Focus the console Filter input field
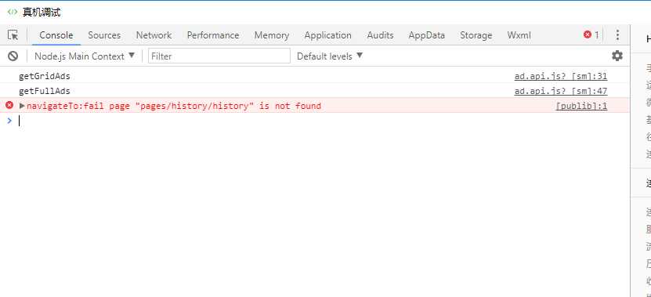The height and width of the screenshot is (297, 651). [219, 56]
